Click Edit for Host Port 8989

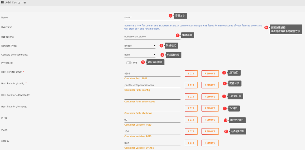[x=191, y=73]
